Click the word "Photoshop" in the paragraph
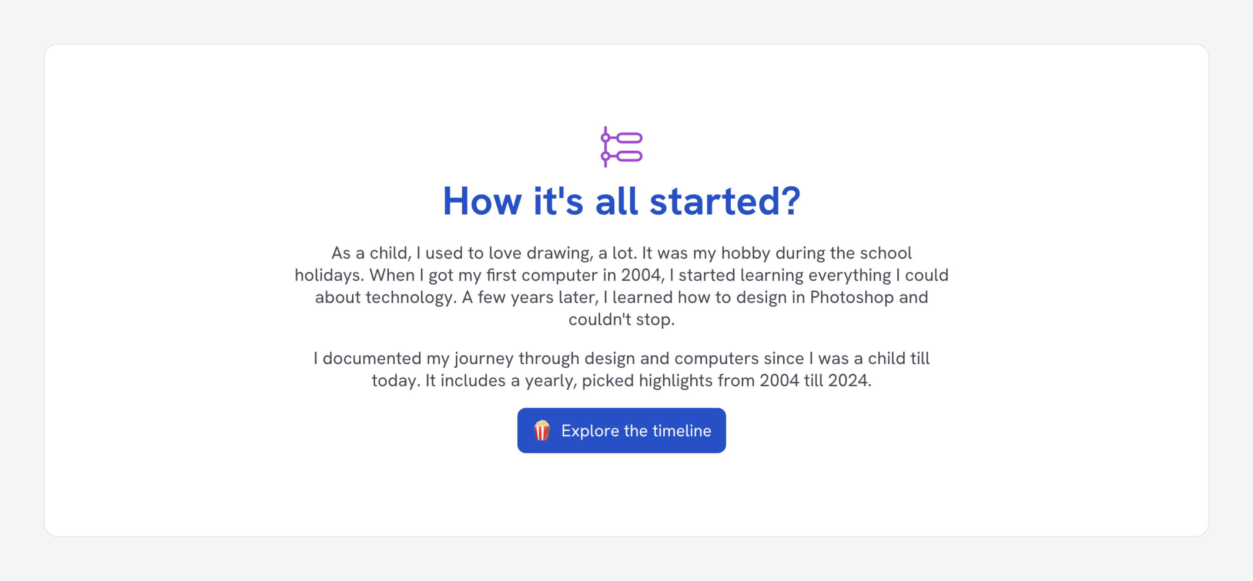This screenshot has width=1253, height=581. pos(851,297)
